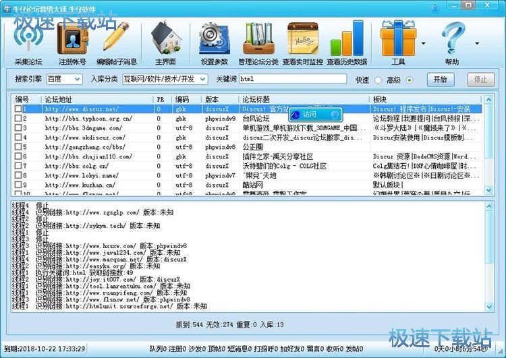
Task: Select http://www.kuzhan.cn/ address cell
Action: 80,185
